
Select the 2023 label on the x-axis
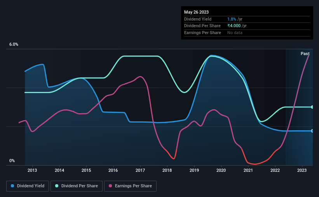[x=302, y=170]
